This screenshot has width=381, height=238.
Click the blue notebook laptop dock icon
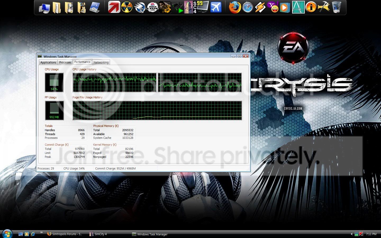[94, 7]
